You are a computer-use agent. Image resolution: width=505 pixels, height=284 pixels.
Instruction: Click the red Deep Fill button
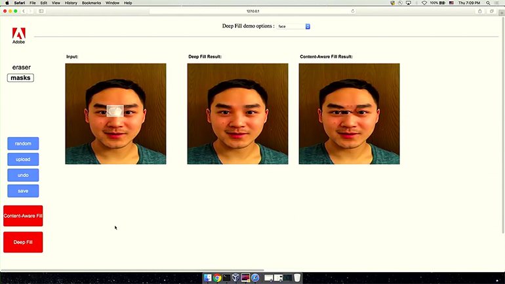(23, 242)
